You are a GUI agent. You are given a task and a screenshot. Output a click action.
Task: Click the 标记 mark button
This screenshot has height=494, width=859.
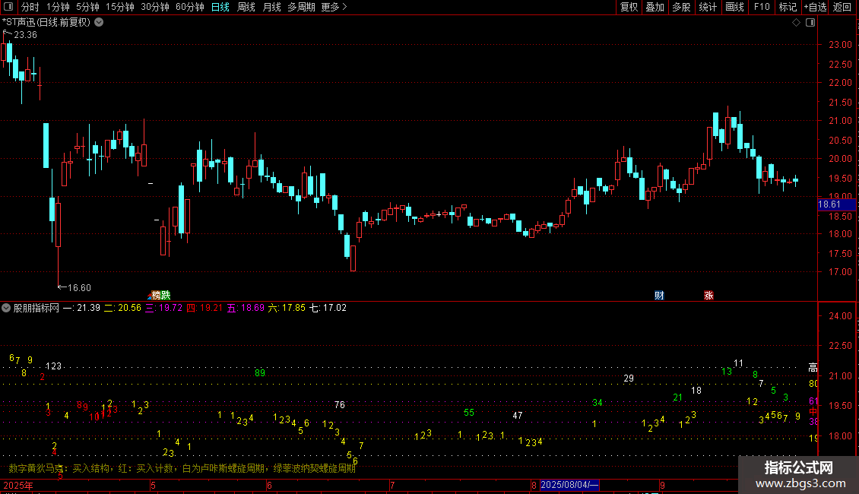tap(788, 7)
